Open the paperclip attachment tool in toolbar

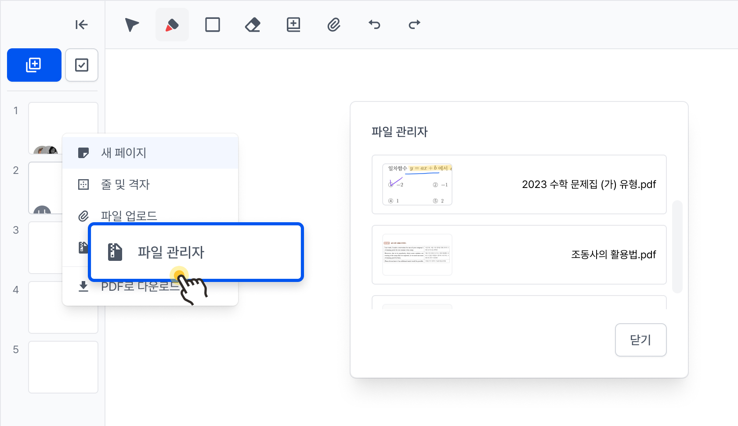334,25
